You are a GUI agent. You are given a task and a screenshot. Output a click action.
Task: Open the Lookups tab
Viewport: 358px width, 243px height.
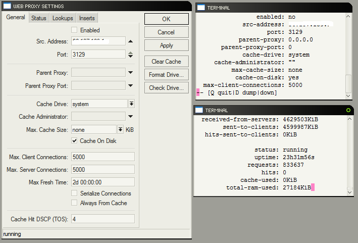pyautogui.click(x=63, y=18)
